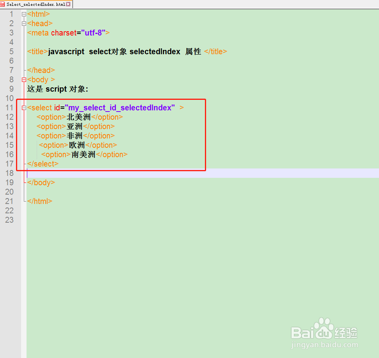Viewport: 379px width, 358px height.
Task: Click line number 18 in the margin
Action: [9, 173]
